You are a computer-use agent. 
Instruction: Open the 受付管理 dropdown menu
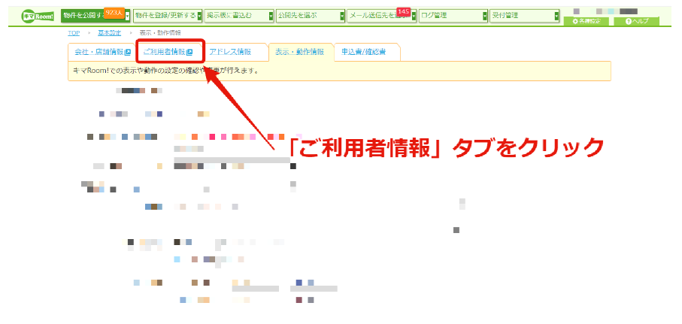(525, 16)
